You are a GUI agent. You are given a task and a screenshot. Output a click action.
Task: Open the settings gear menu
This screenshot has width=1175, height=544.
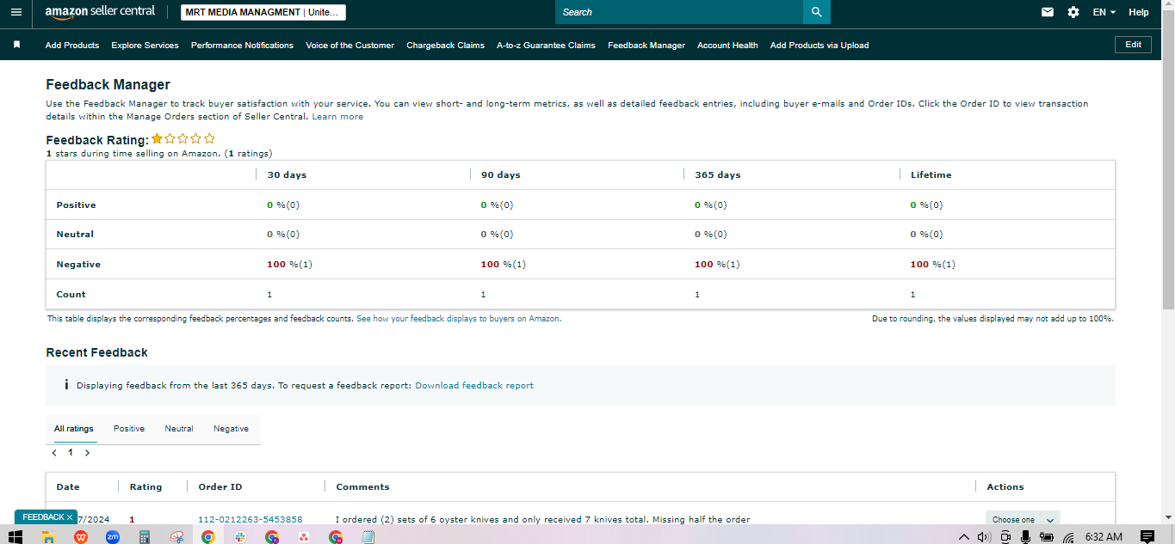[1073, 12]
